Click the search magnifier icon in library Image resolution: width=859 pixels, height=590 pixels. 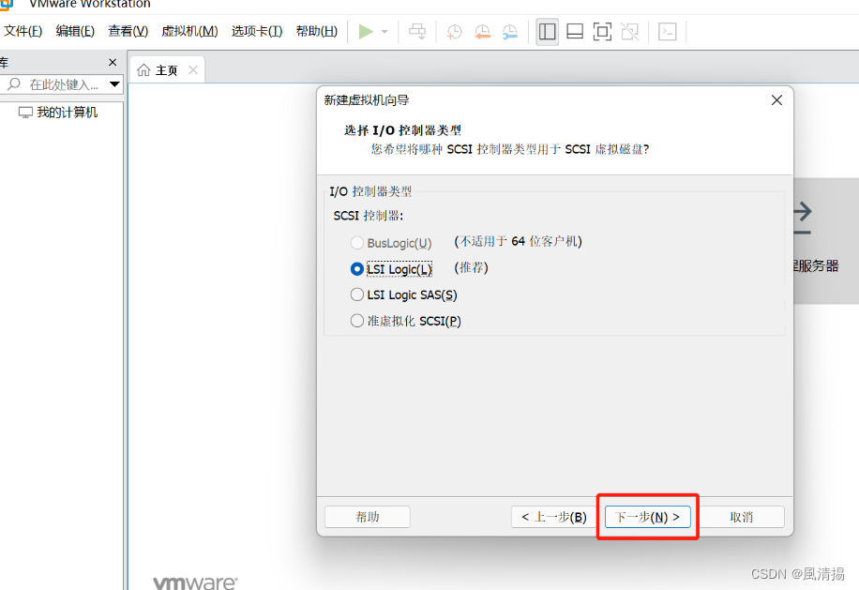click(14, 83)
